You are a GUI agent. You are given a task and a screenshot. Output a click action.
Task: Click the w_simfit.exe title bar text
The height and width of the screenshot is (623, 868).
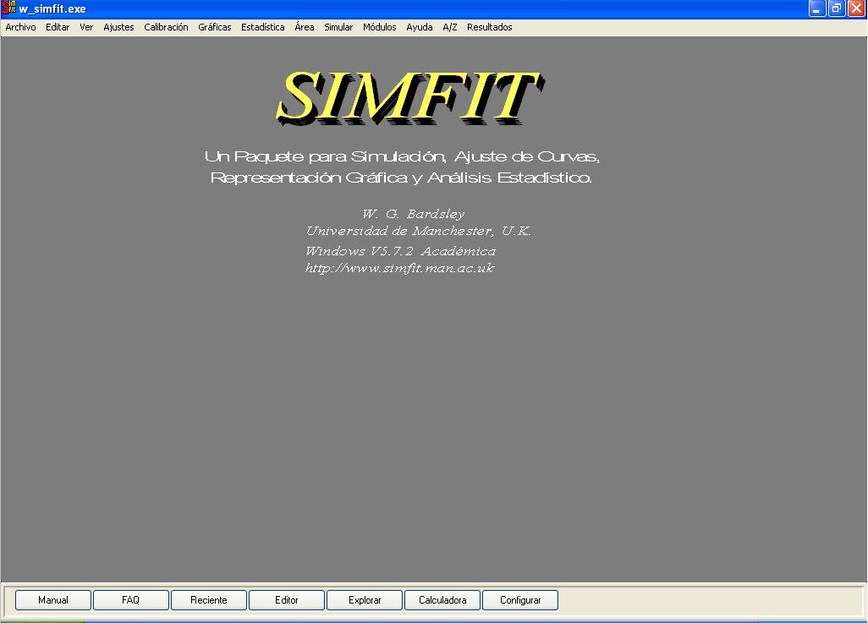click(x=52, y=8)
